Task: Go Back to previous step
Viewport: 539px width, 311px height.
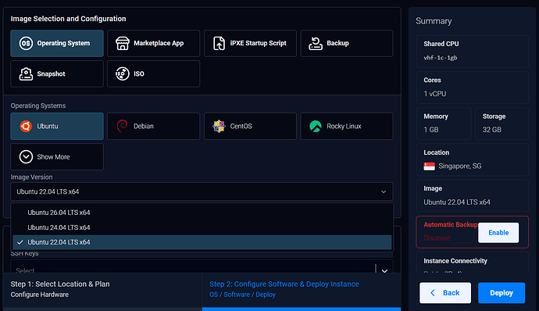Action: pos(445,293)
